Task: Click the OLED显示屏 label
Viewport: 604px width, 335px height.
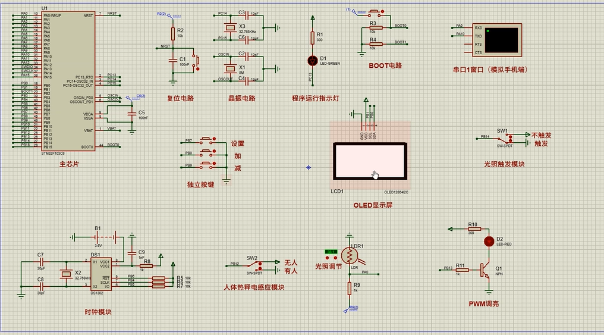Action: [373, 205]
